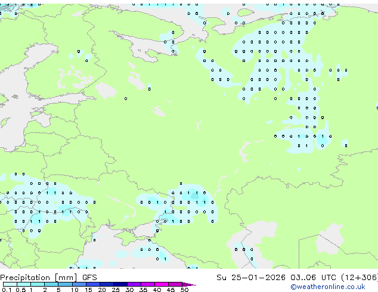Choose the 25–30 mm dark blue swatch
Image resolution: width=378 pixels, height=292 pixels.
pyautogui.click(x=120, y=284)
